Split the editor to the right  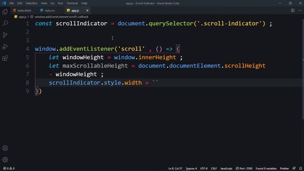[293, 10]
